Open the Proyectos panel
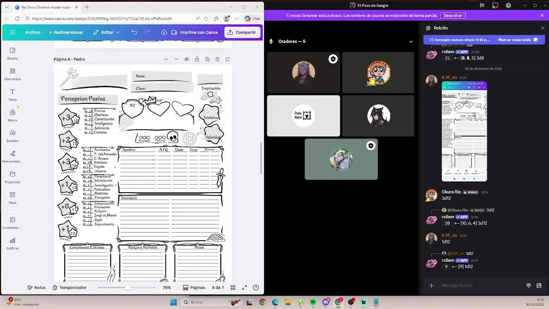 pos(12,177)
